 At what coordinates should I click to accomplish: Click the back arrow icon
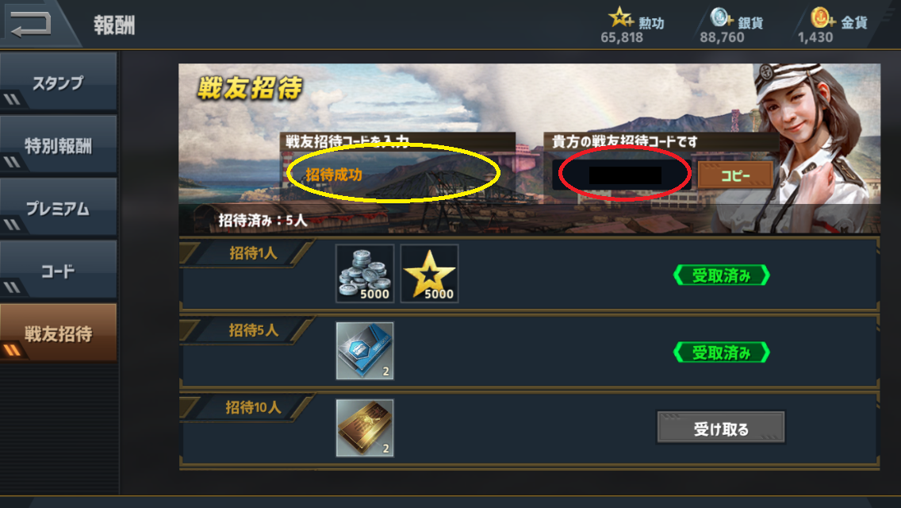point(30,23)
